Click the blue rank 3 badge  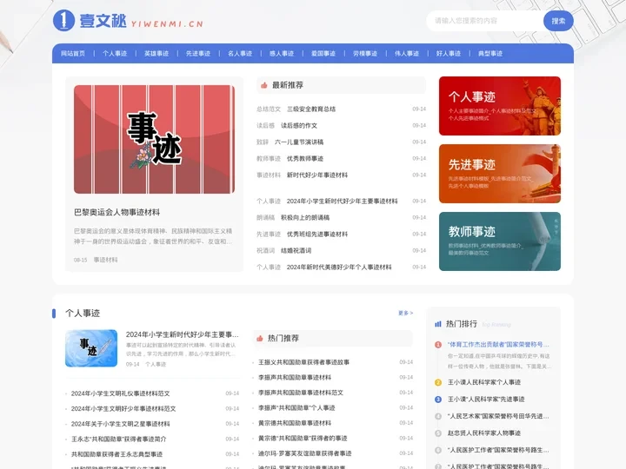tap(438, 400)
